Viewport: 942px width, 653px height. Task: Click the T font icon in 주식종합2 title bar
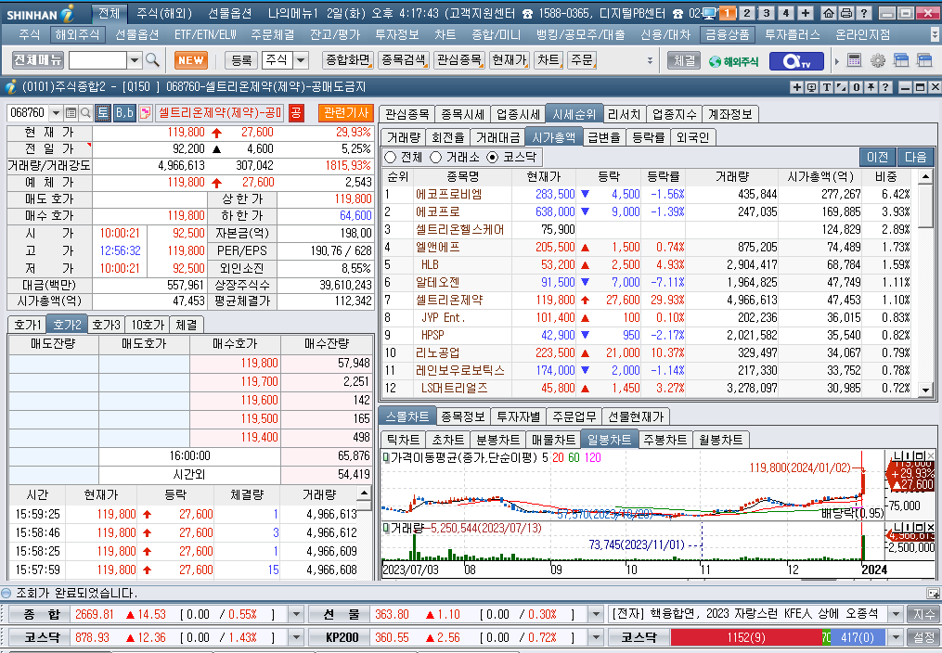(827, 87)
